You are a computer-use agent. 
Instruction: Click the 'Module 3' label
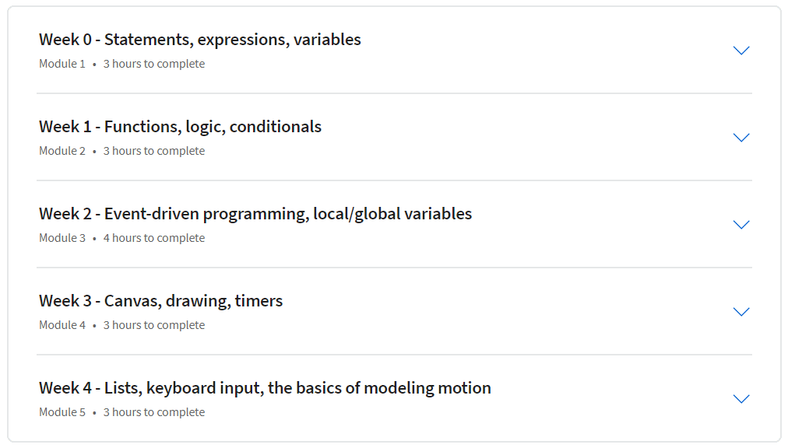(62, 238)
